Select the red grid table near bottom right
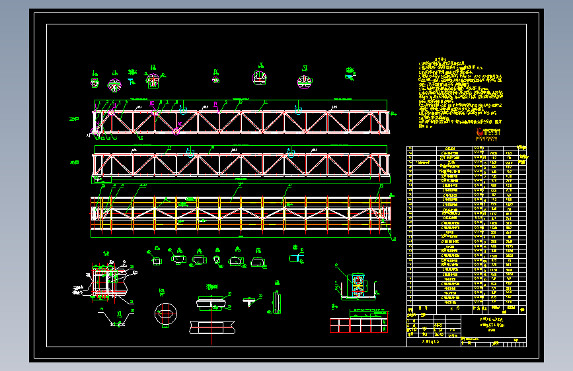Viewport: 573px width, 371px height. 358,325
